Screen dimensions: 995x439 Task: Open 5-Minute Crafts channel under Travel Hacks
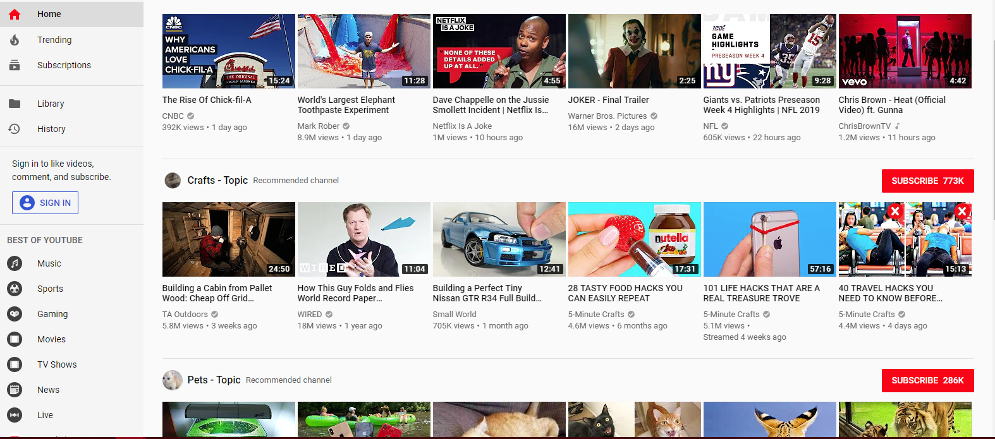pyautogui.click(x=867, y=315)
